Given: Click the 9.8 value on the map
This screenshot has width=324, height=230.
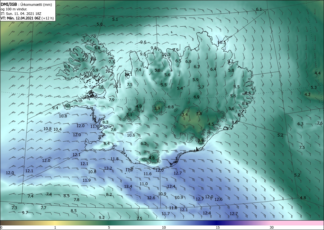Looking at the screenshot, I should (x=154, y=48).
